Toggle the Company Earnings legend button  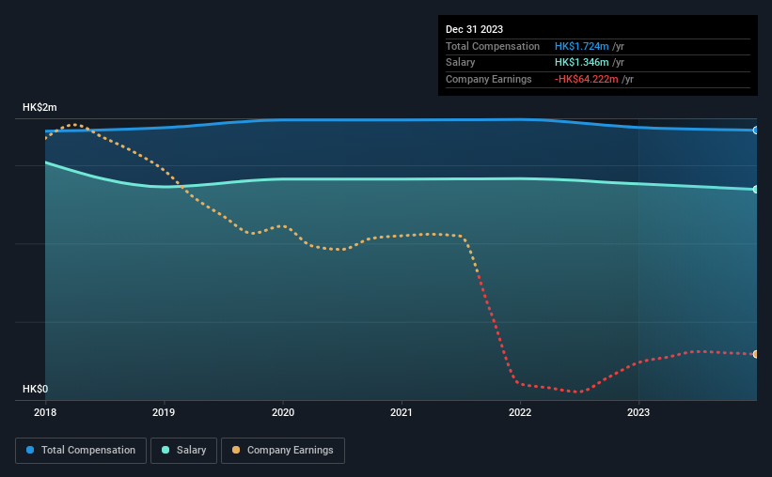point(283,451)
